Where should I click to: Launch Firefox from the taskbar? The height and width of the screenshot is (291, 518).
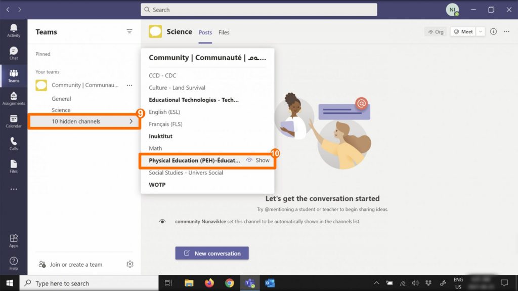click(209, 283)
